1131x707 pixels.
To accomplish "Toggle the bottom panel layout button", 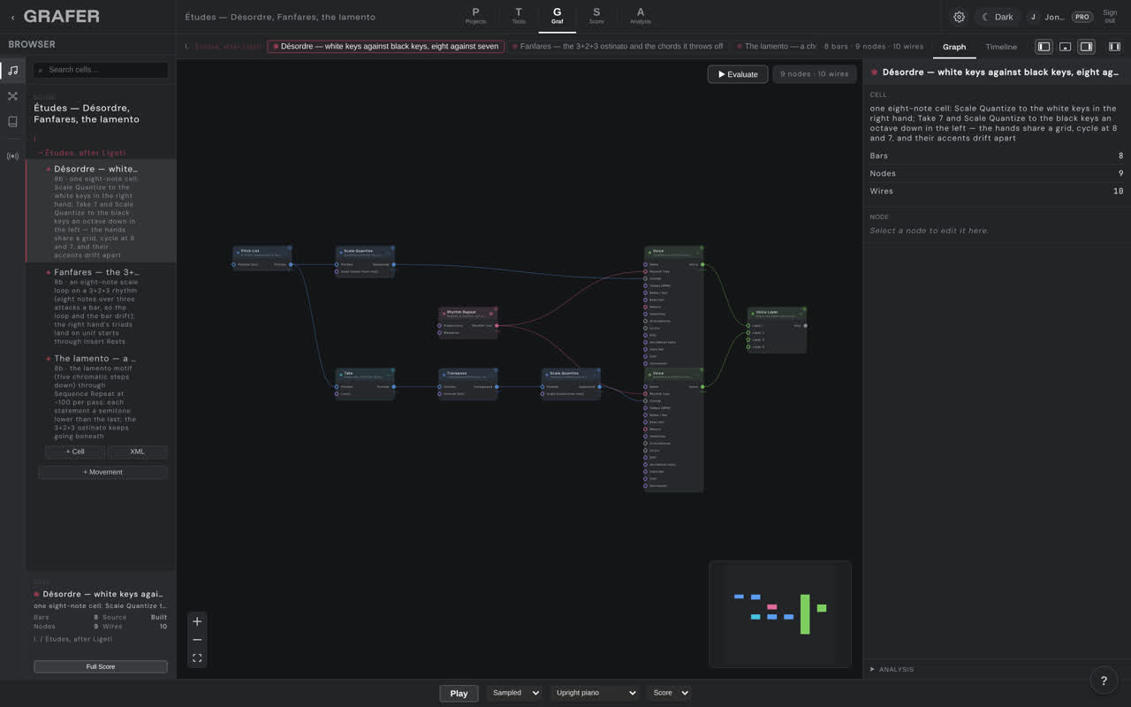I will tap(1065, 47).
